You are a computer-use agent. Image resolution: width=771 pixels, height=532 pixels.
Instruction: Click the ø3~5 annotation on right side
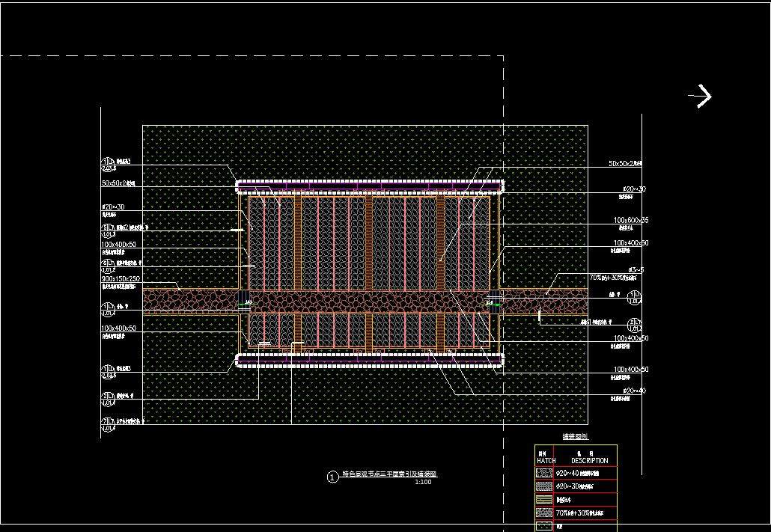pyautogui.click(x=636, y=269)
